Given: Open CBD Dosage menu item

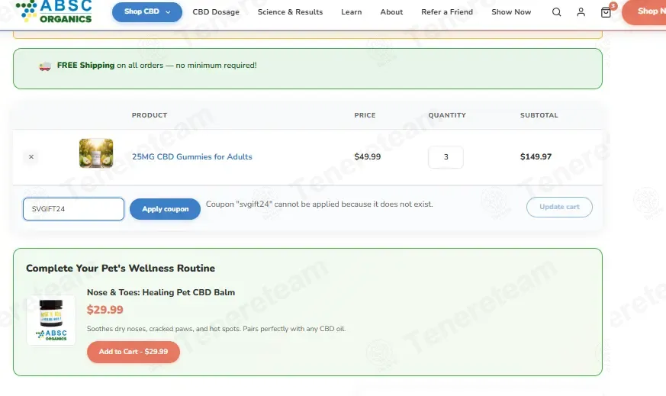Looking at the screenshot, I should click(216, 12).
